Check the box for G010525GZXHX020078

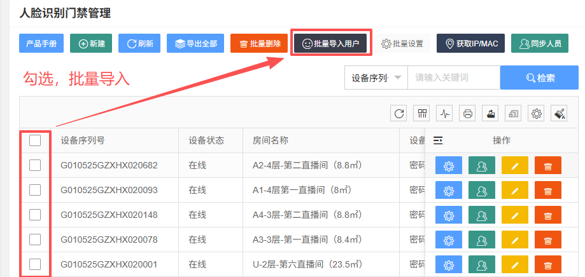pyautogui.click(x=35, y=240)
